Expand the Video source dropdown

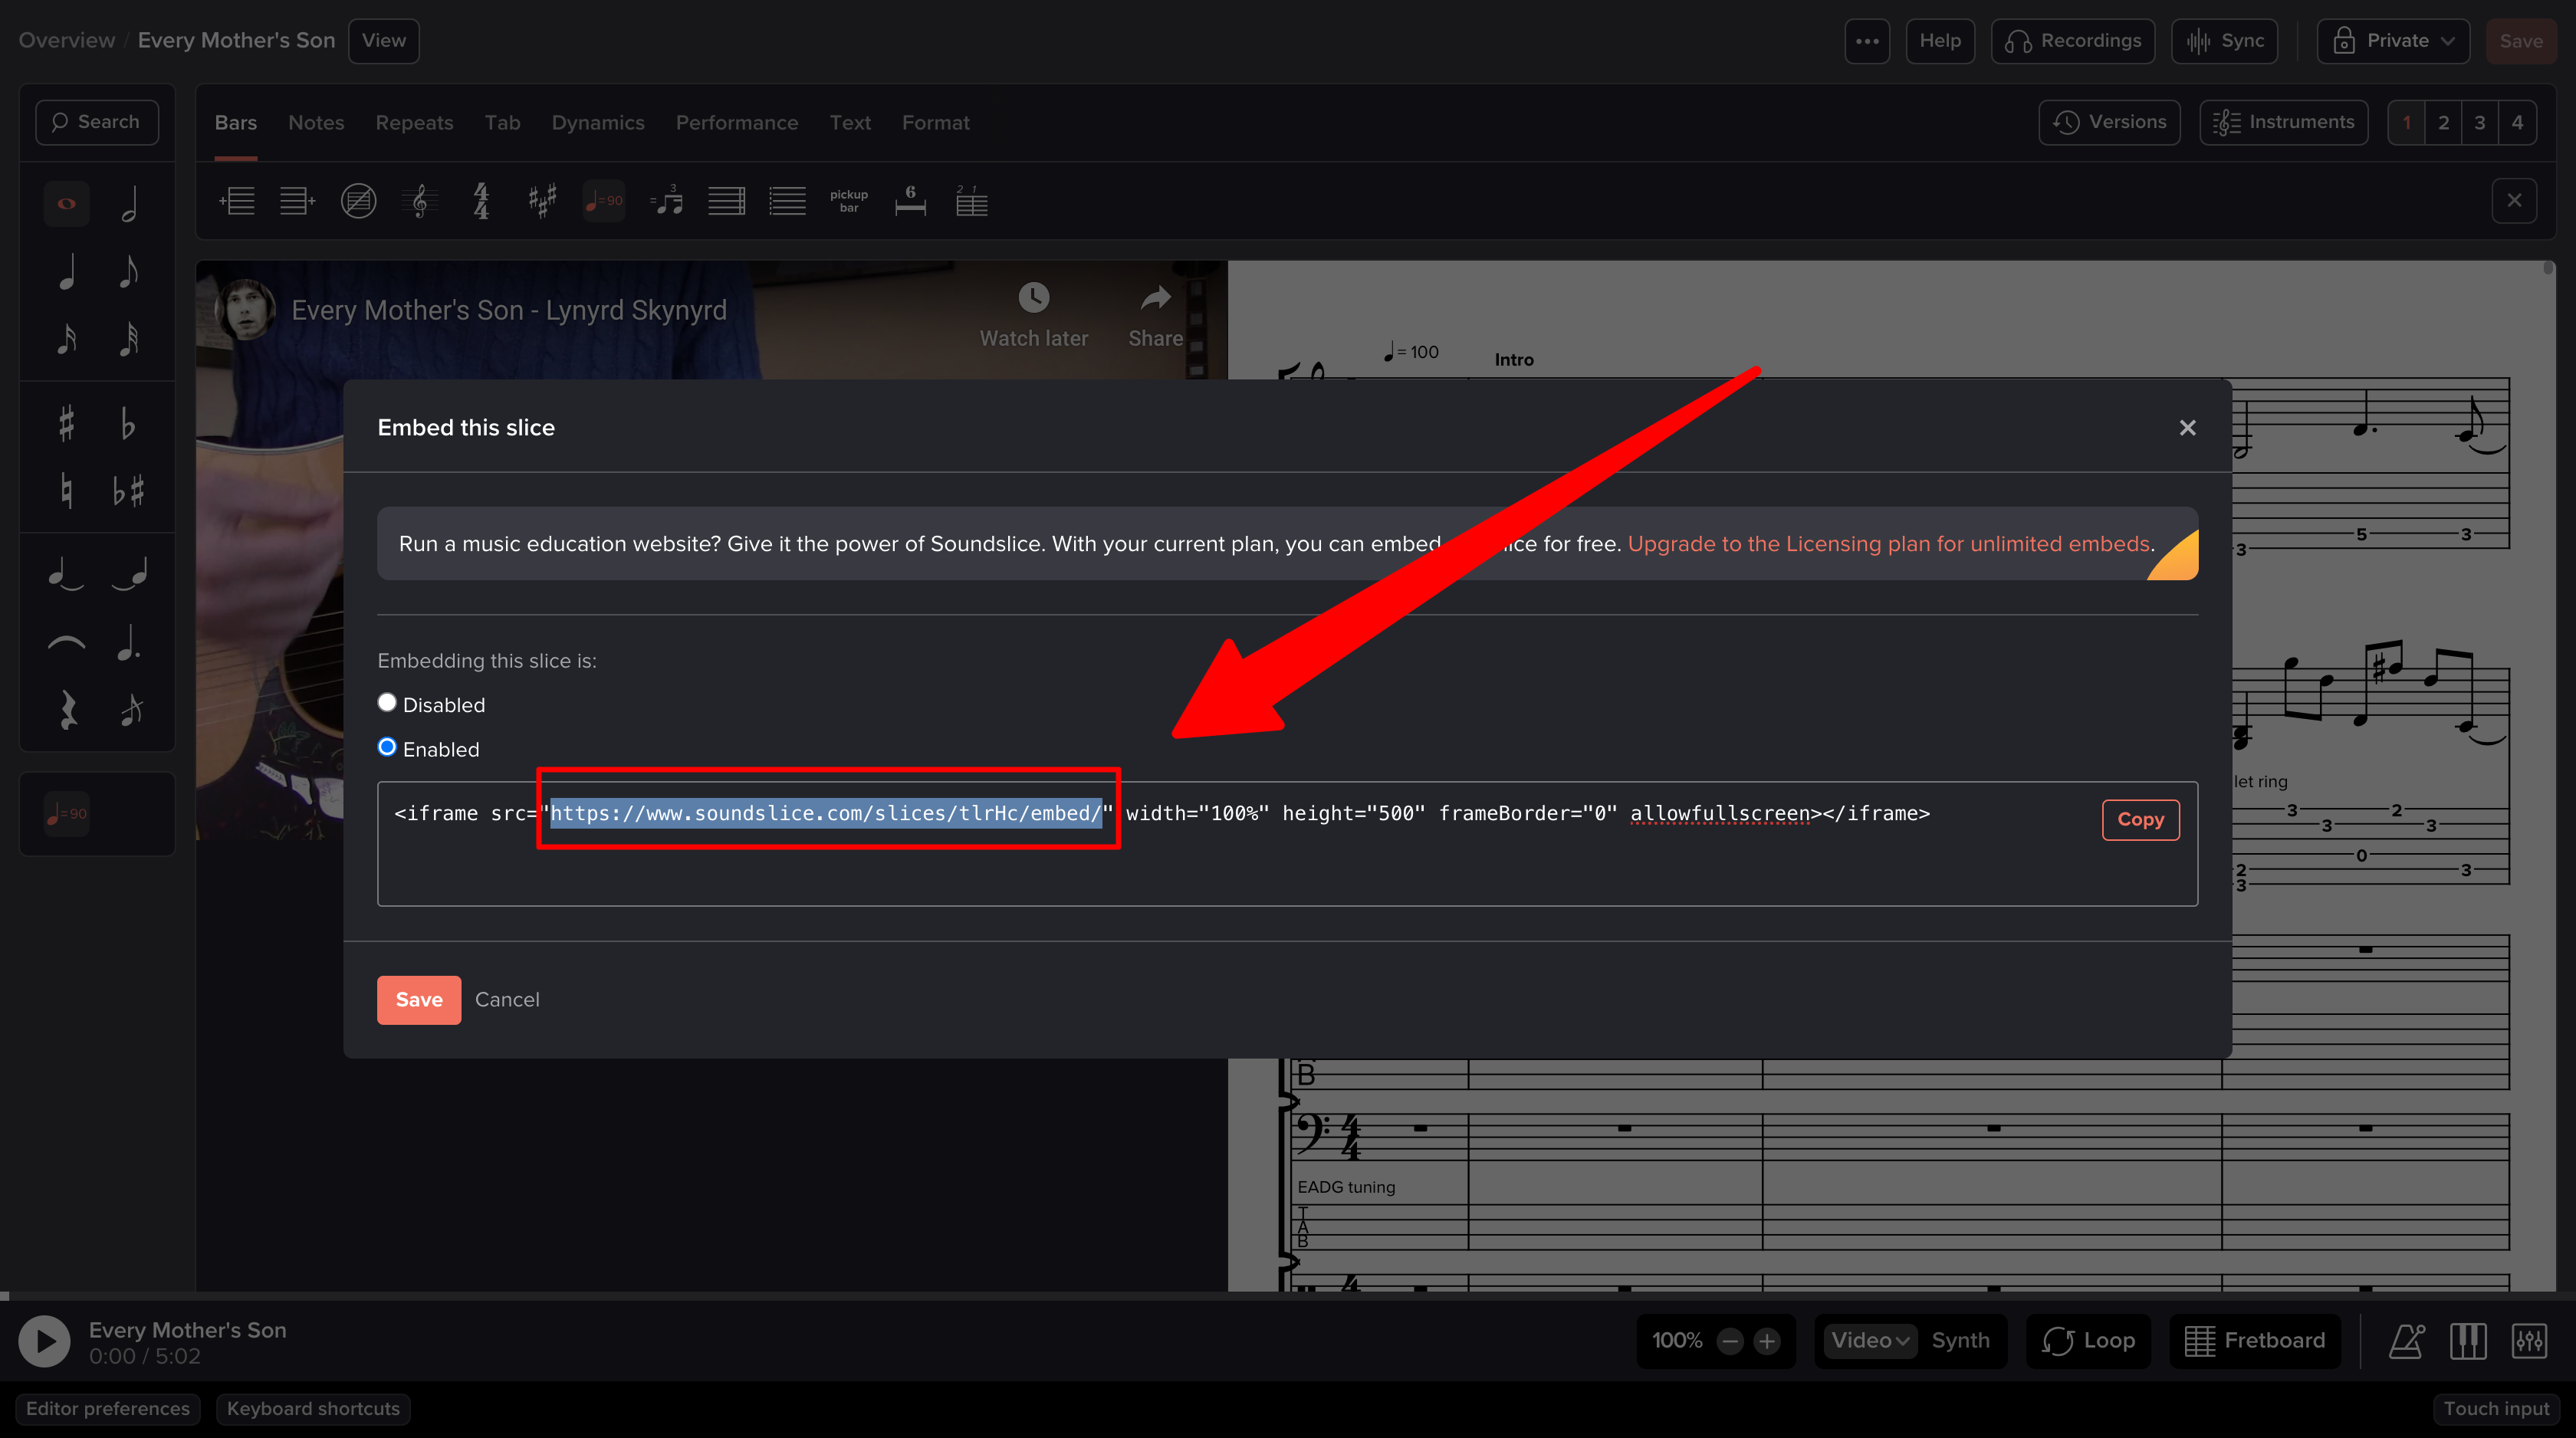(x=1870, y=1341)
